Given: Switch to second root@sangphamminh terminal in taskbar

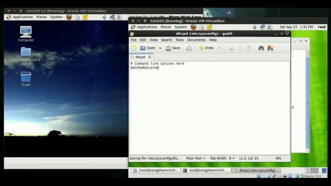Looking at the screenshot, I should pos(206,171).
